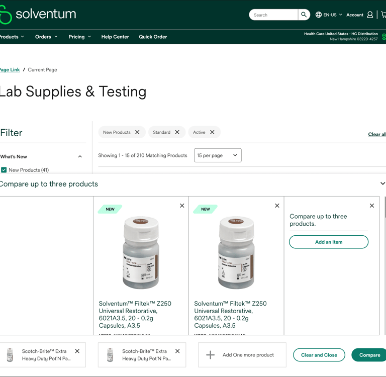Click Add One more product box
The height and width of the screenshot is (377, 386).
click(x=242, y=355)
